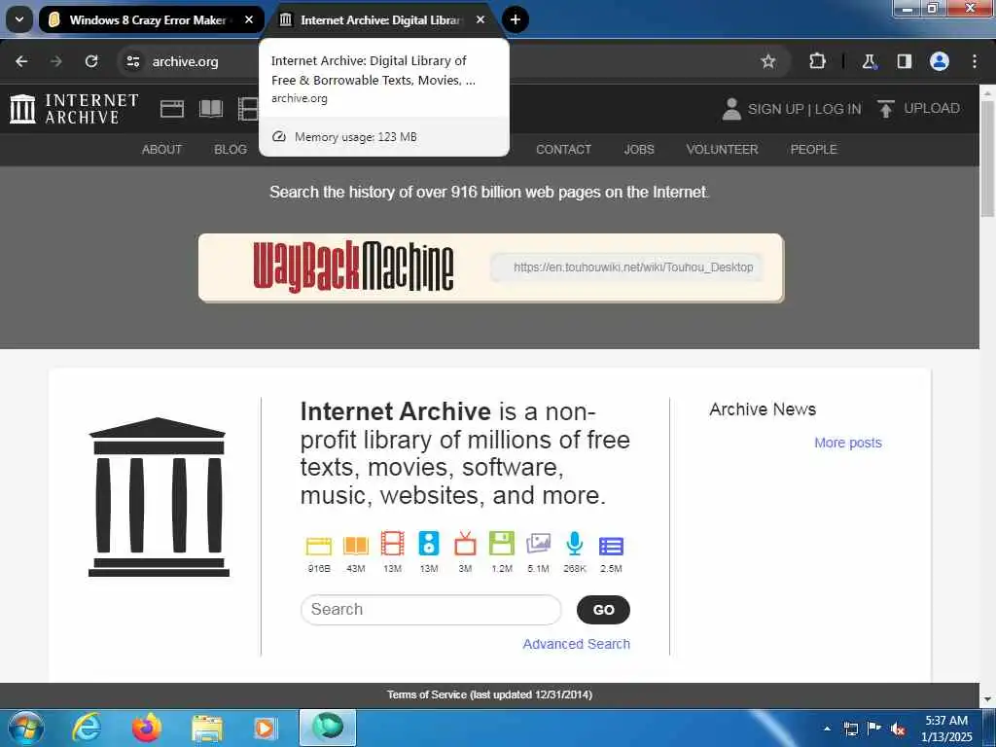Click the Wayback Machine logo

pyautogui.click(x=353, y=267)
